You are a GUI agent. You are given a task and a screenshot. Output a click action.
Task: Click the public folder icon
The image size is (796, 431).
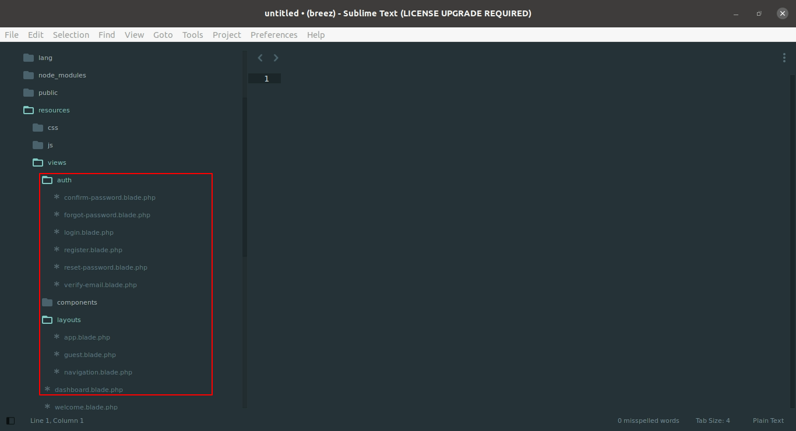coord(29,93)
